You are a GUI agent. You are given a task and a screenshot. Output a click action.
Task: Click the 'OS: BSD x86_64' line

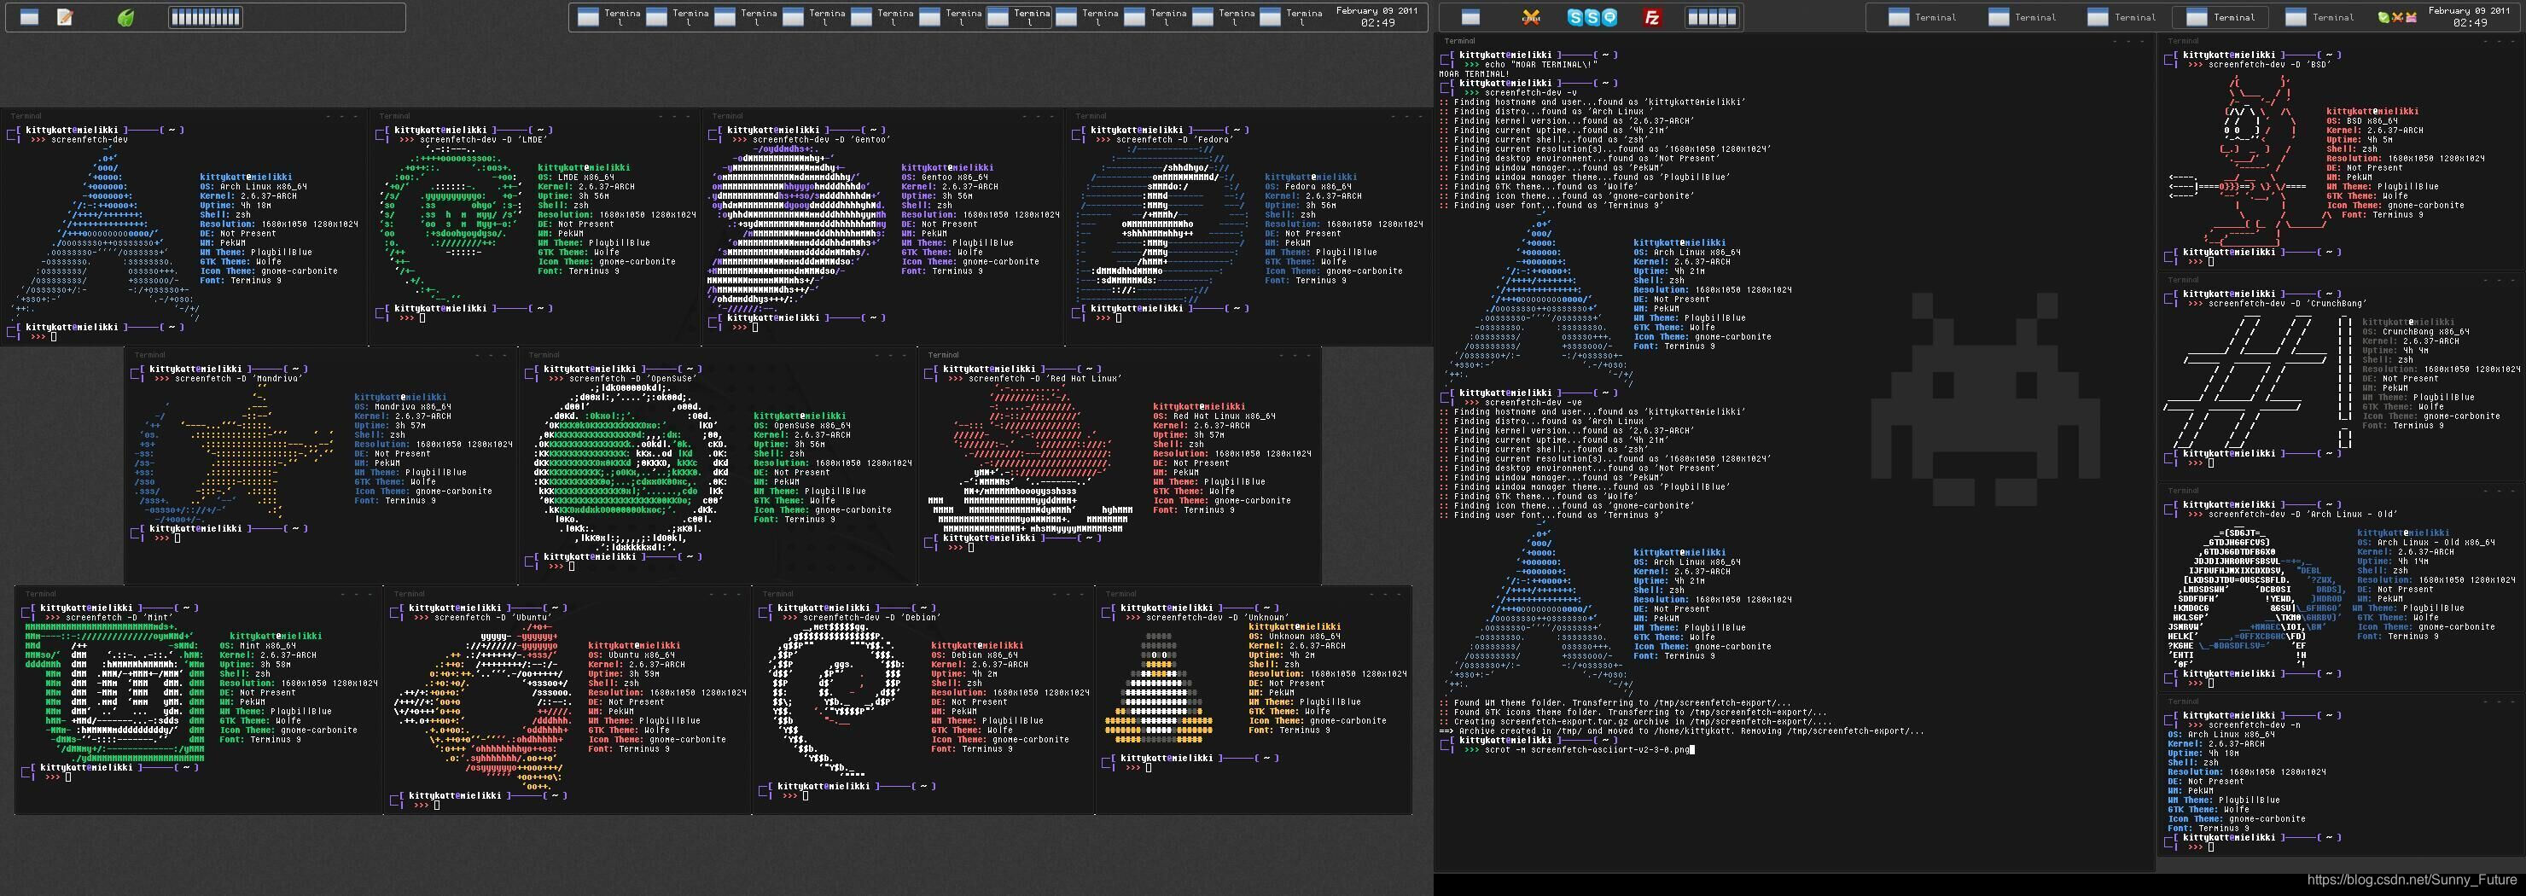click(2362, 120)
